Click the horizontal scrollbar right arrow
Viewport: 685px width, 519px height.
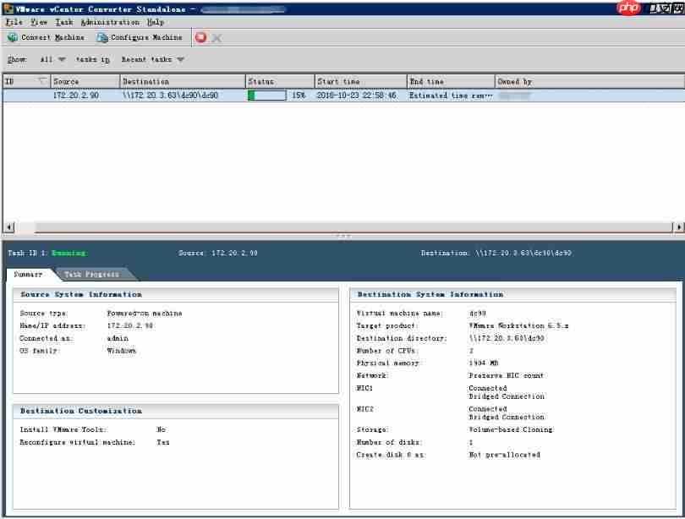(678, 227)
